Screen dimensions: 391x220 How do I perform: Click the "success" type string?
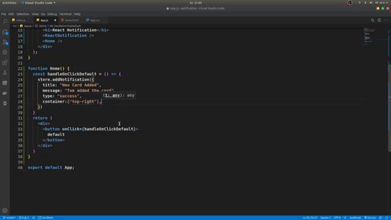(68, 96)
